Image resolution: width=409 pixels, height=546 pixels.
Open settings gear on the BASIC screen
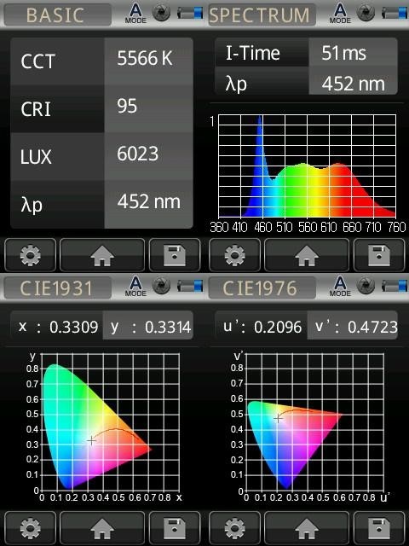point(31,255)
